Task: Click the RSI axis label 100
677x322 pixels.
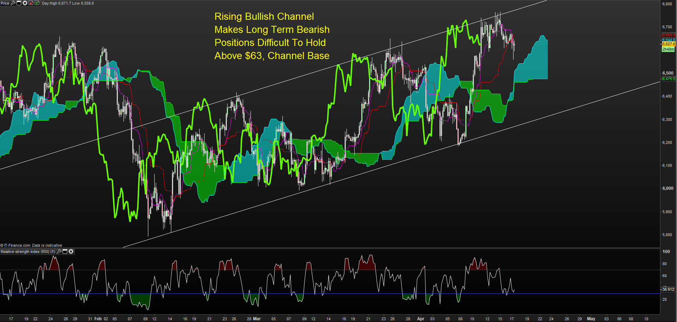Action: pyautogui.click(x=666, y=252)
